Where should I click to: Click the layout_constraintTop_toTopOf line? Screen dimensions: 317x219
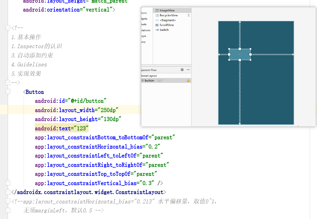click(x=96, y=174)
